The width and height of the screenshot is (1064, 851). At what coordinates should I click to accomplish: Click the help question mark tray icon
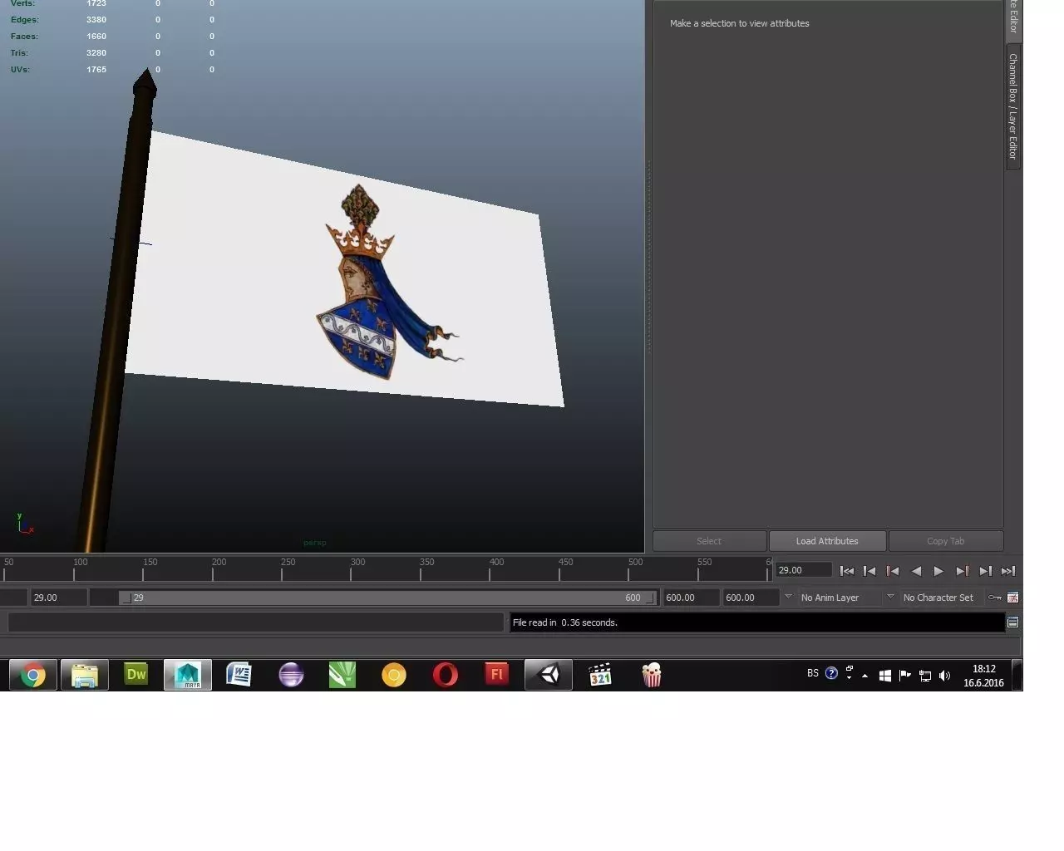tap(831, 673)
